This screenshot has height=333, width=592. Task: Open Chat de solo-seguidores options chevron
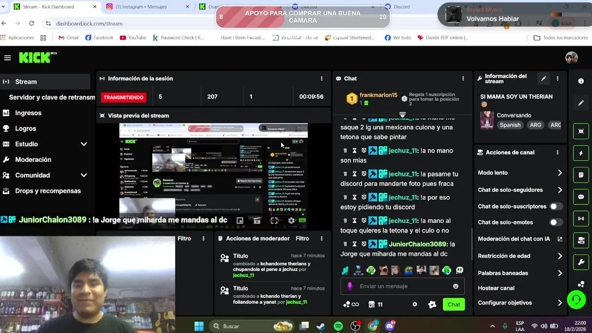point(560,190)
